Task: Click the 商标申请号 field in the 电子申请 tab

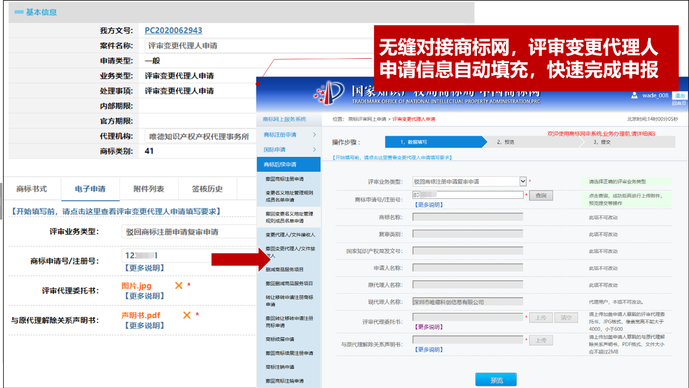Action: [188, 255]
